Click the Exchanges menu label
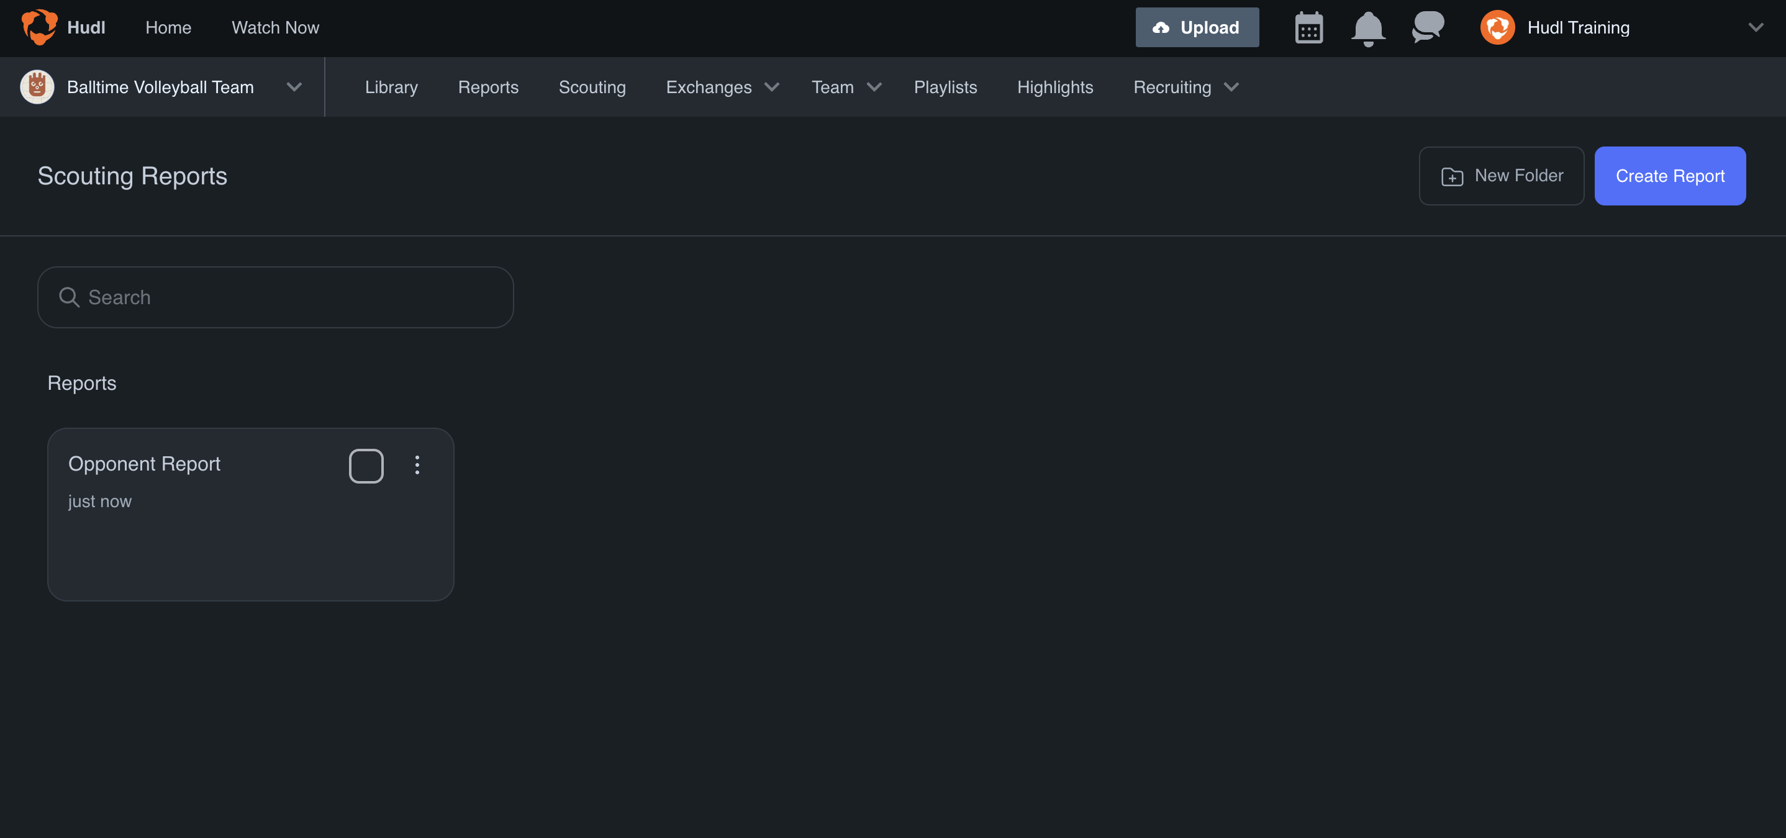1786x838 pixels. click(709, 88)
